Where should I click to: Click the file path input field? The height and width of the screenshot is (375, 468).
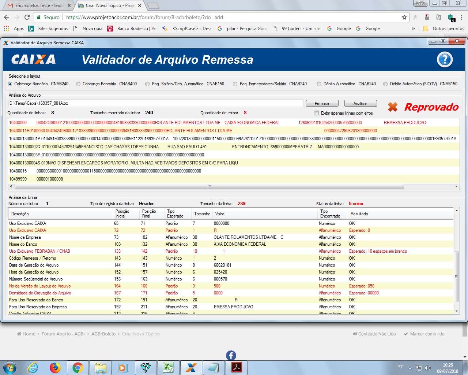pos(156,103)
